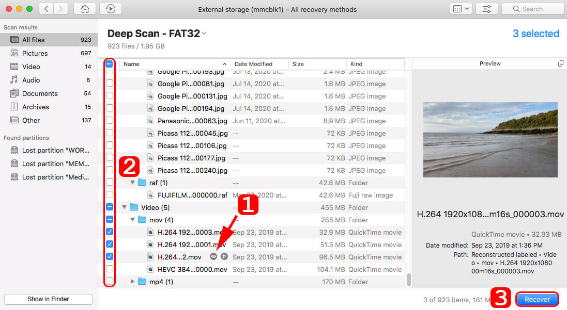
Task: Uncheck the H.264 192...0003.mov checkbox
Action: pyautogui.click(x=110, y=232)
